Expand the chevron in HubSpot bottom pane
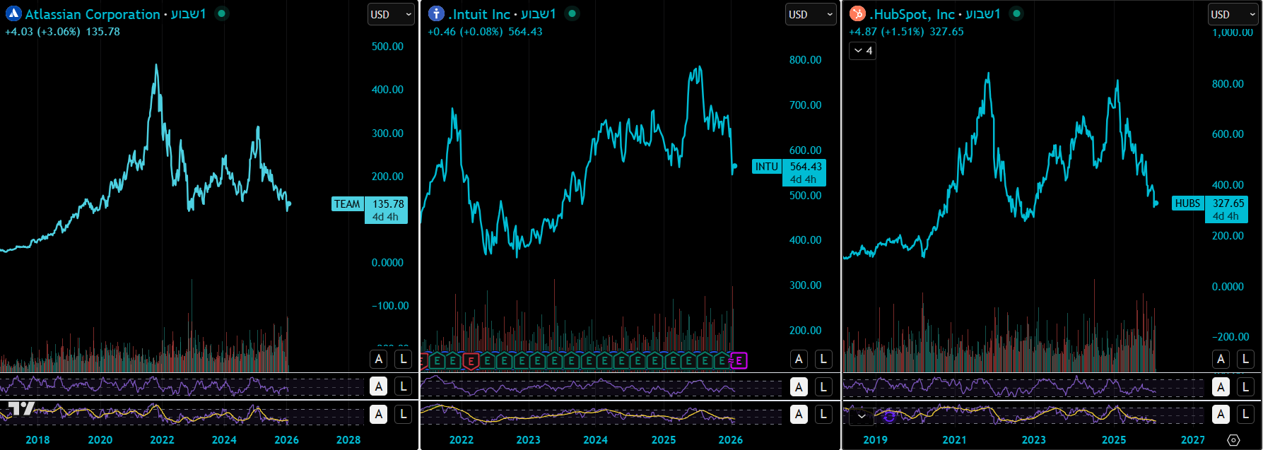The width and height of the screenshot is (1263, 450). coord(862,416)
